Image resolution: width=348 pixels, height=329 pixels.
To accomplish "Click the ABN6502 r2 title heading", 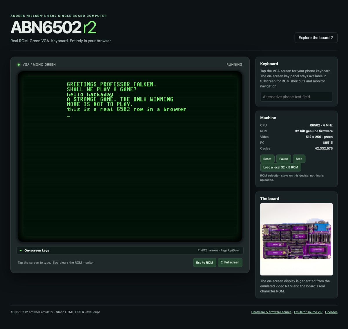I will (x=53, y=28).
